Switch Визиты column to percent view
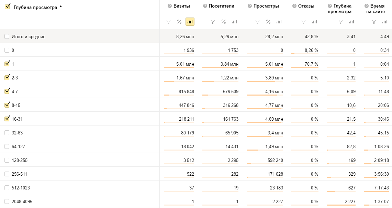Image resolution: width=392 pixels, height=208 pixels. [179, 22]
